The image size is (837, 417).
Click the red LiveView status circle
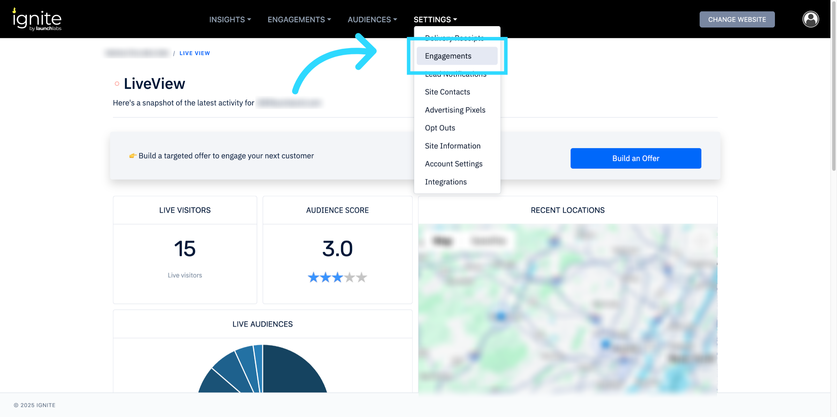(117, 84)
